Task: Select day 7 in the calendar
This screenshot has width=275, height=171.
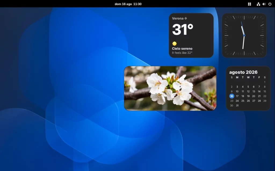Action: pyautogui.click(x=259, y=87)
